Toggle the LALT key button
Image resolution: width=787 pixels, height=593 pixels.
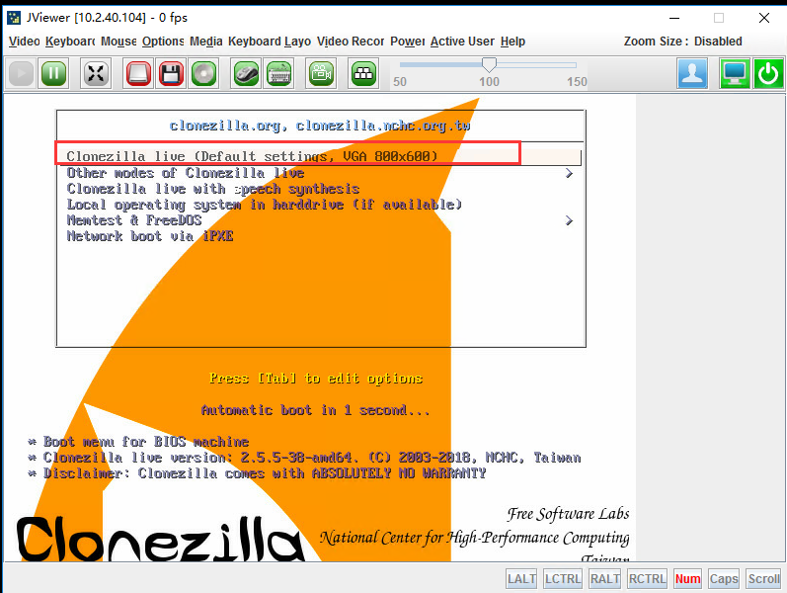pyautogui.click(x=521, y=579)
